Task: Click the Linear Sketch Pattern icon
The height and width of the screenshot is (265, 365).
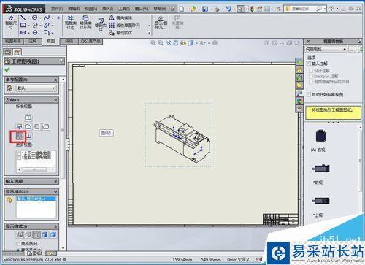Action: click(x=112, y=25)
